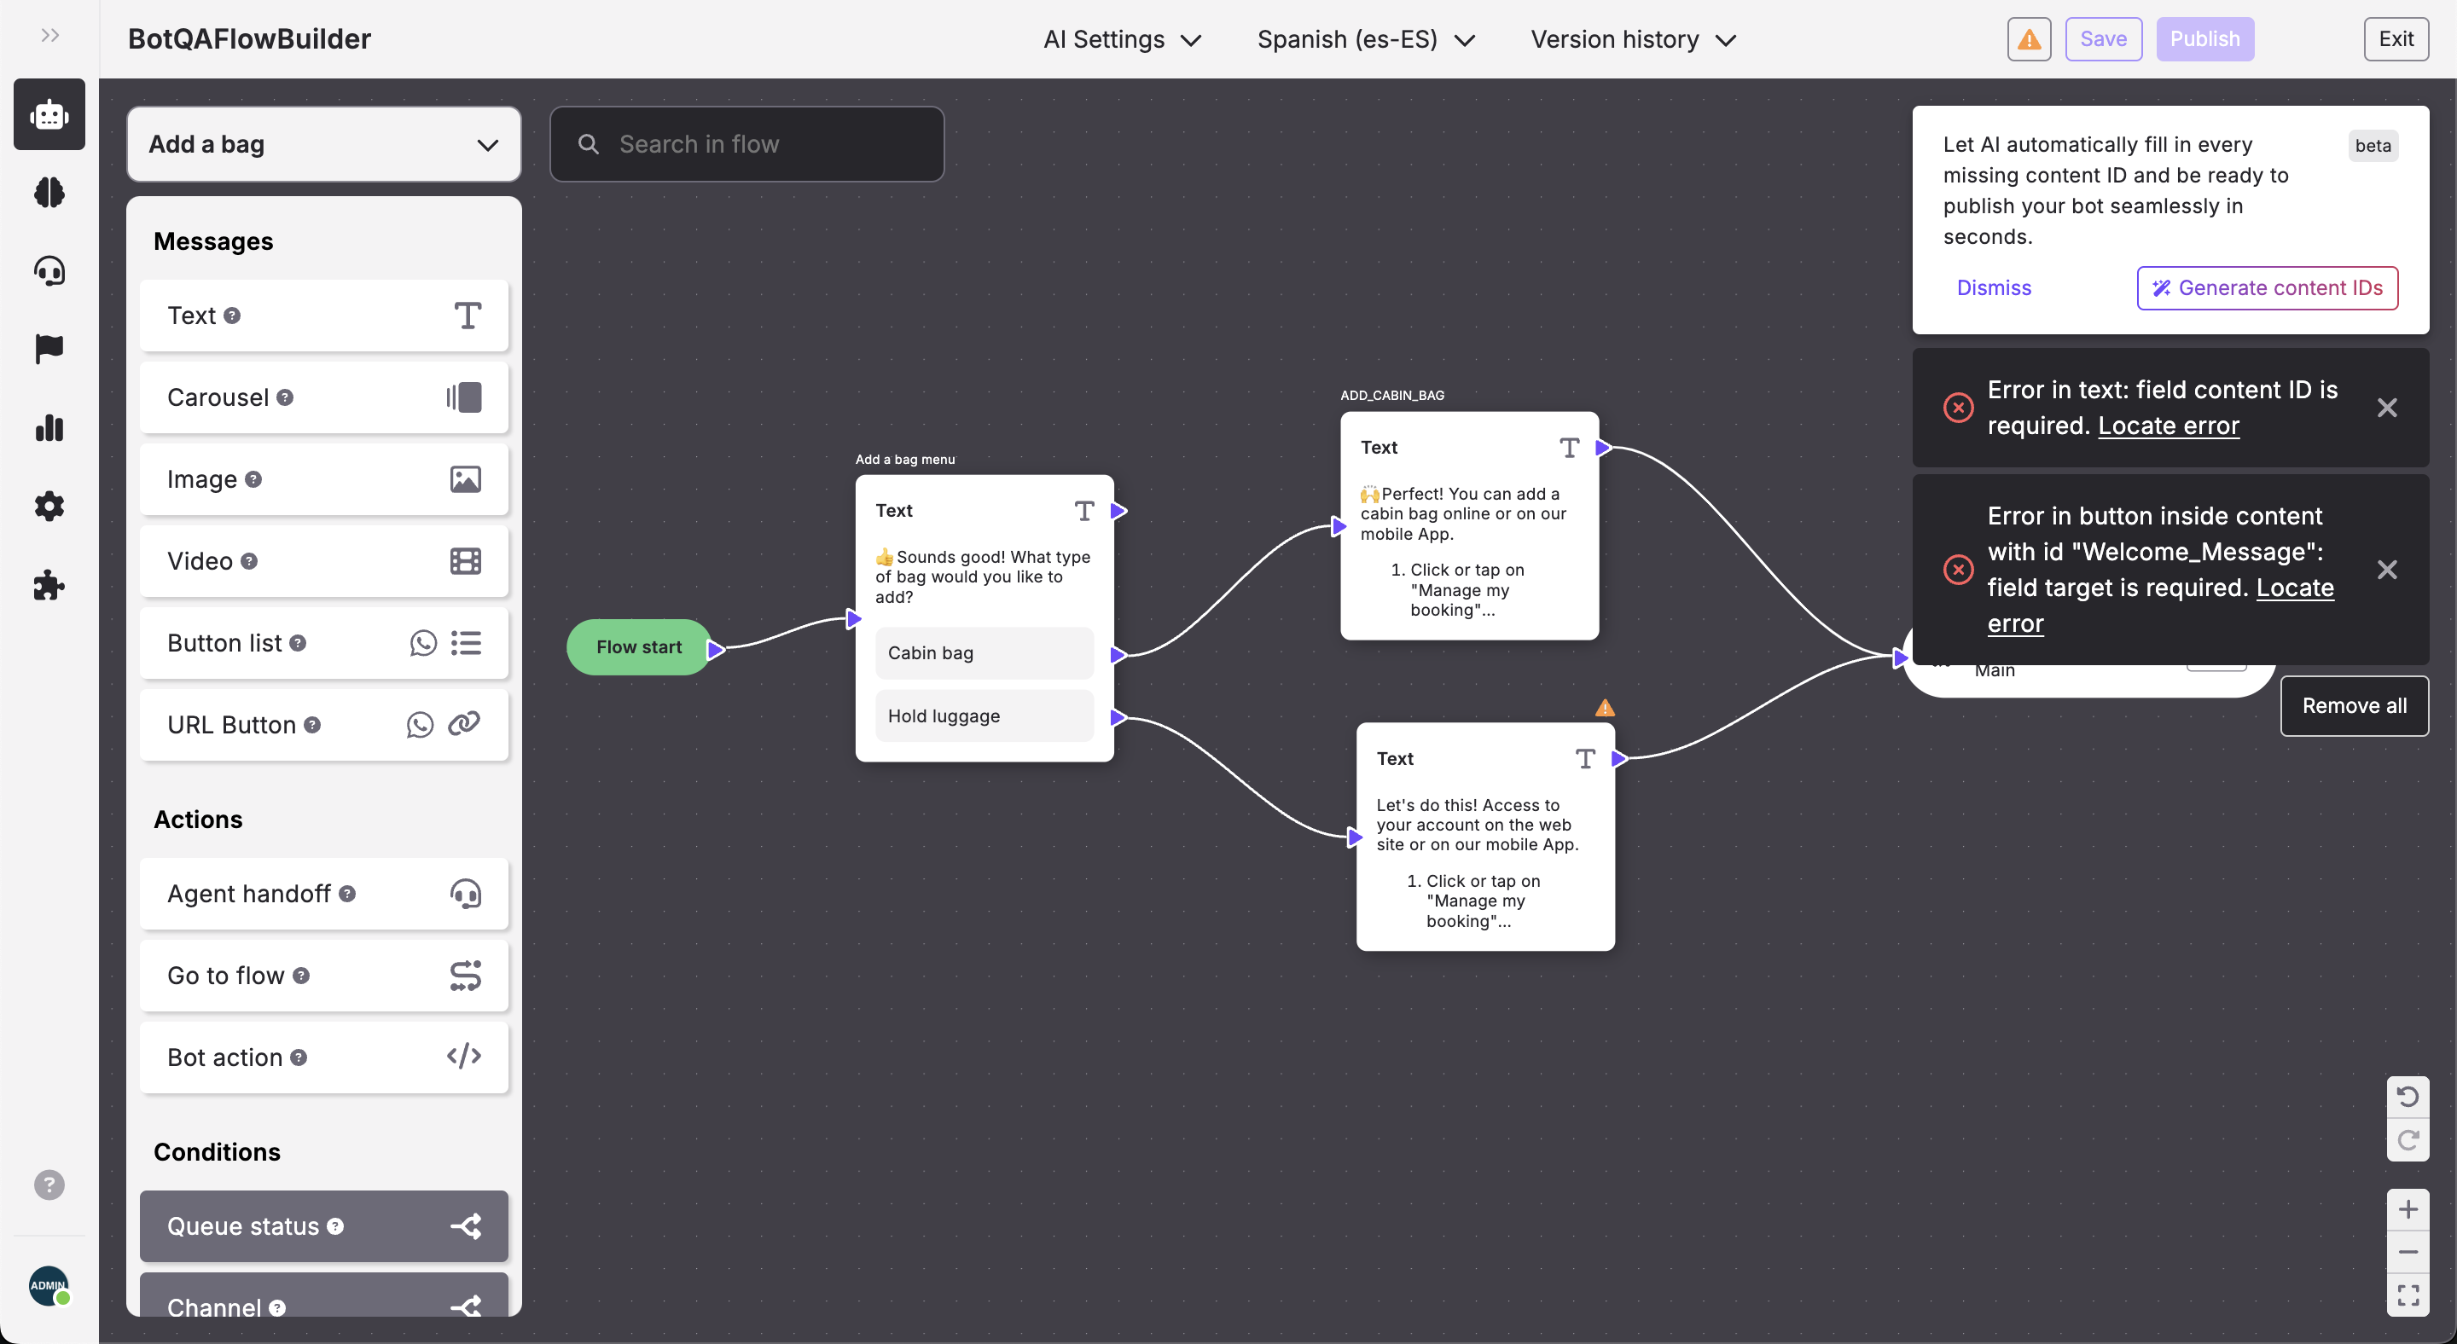Close the content ID required error

[x=2385, y=408]
